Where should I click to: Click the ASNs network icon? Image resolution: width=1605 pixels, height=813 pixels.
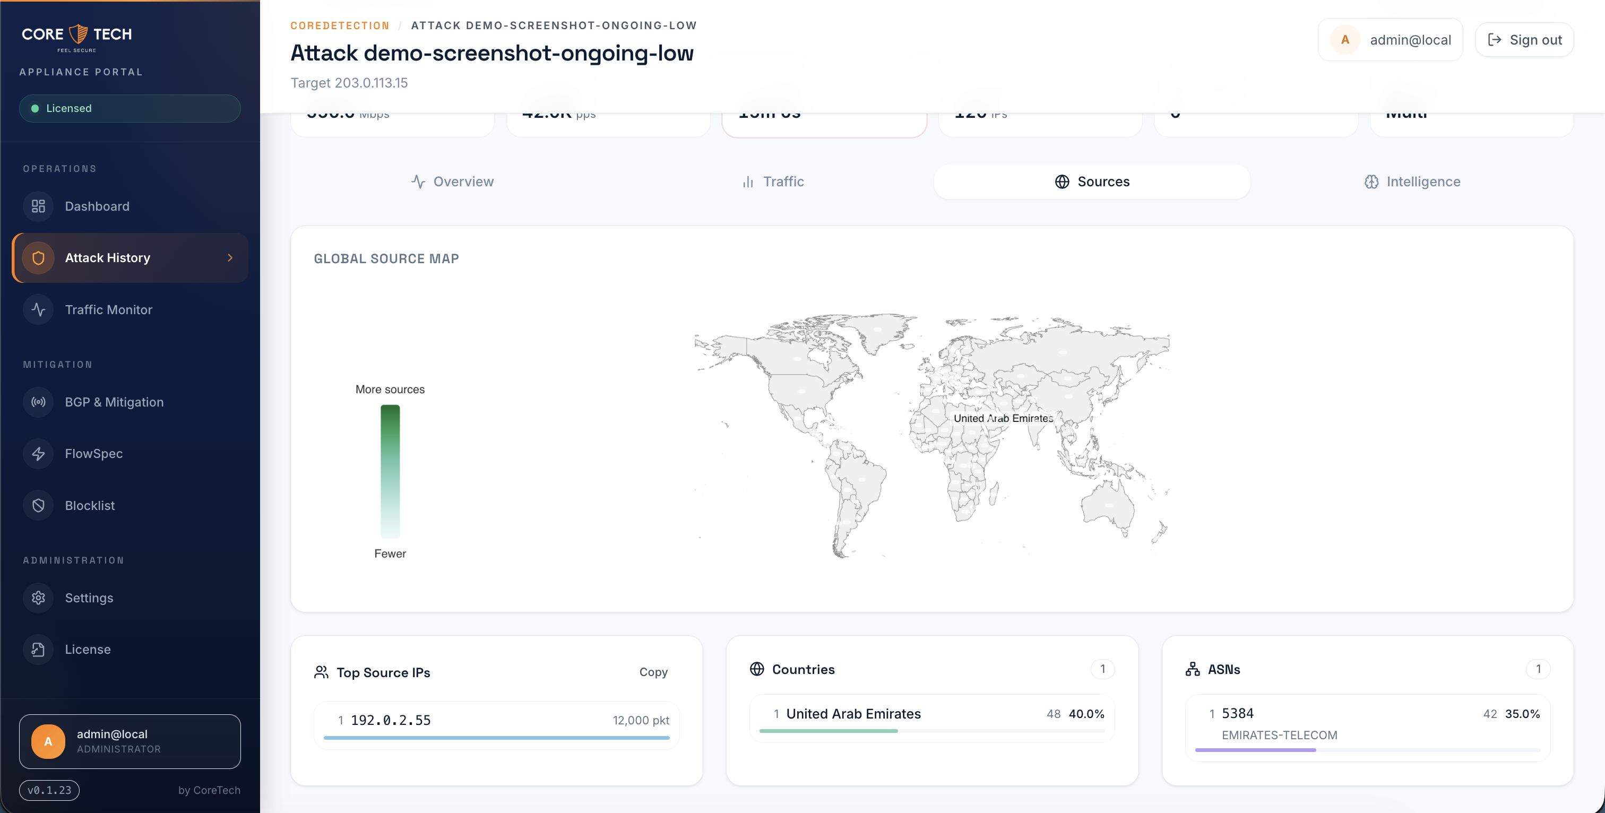click(x=1192, y=669)
